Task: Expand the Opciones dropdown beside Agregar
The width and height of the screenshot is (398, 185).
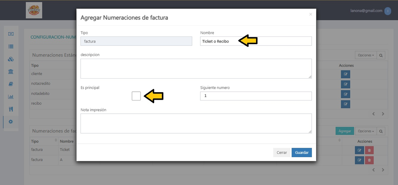Action: click(x=366, y=131)
